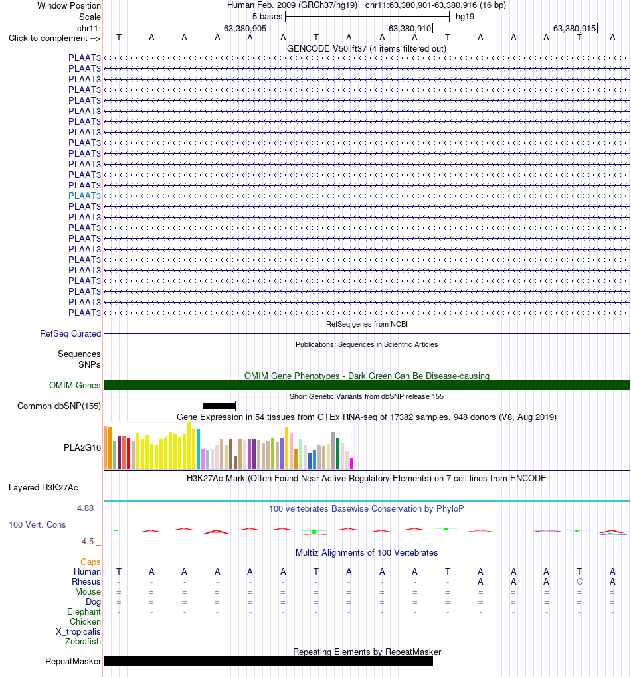Click the X_tropicalis species label
The image size is (631, 677).
click(78, 631)
